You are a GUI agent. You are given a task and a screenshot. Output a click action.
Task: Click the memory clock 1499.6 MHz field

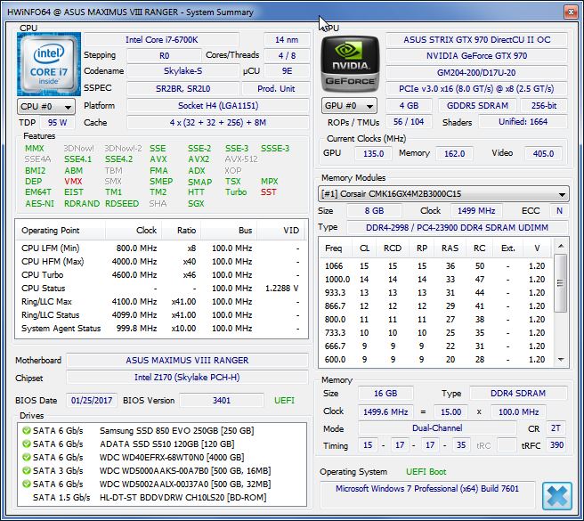tap(385, 411)
